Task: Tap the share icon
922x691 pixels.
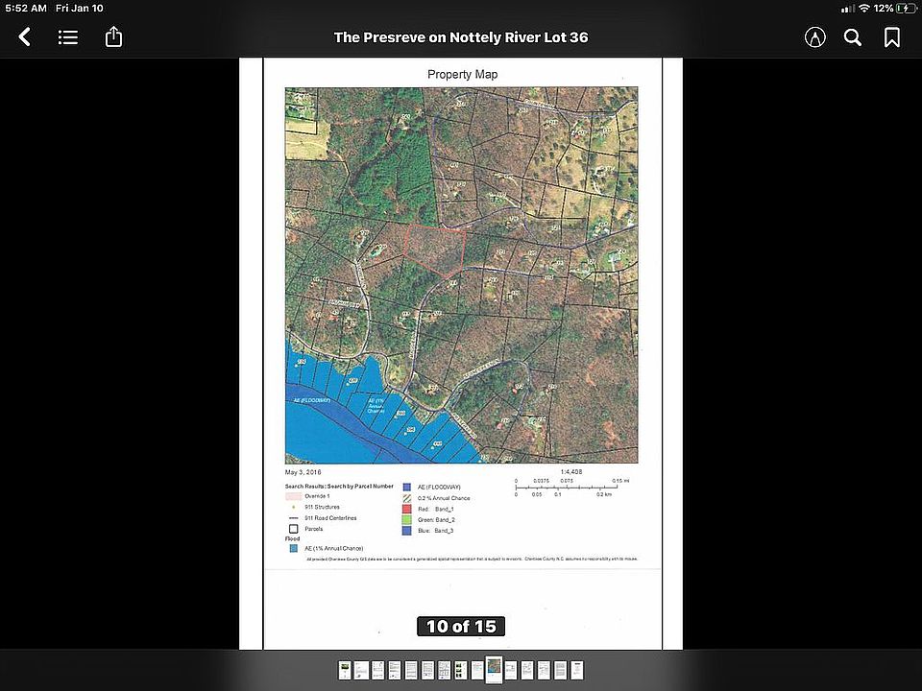Action: pos(113,37)
